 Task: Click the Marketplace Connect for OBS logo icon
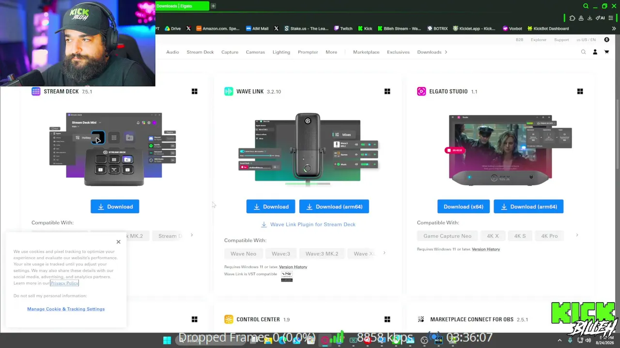point(421,319)
